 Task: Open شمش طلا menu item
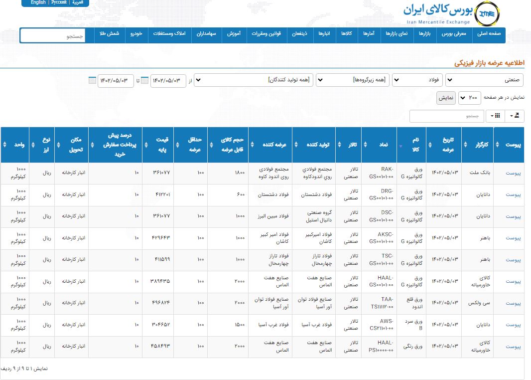click(x=110, y=33)
